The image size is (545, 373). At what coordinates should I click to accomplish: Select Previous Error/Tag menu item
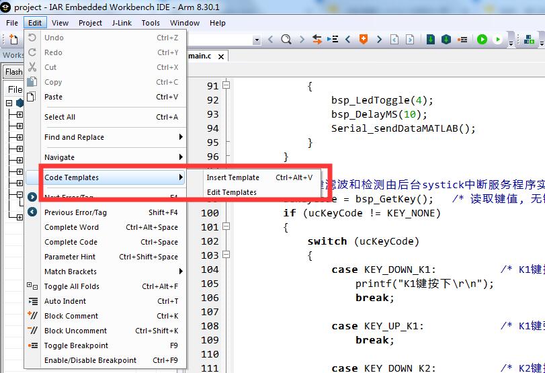pos(106,212)
